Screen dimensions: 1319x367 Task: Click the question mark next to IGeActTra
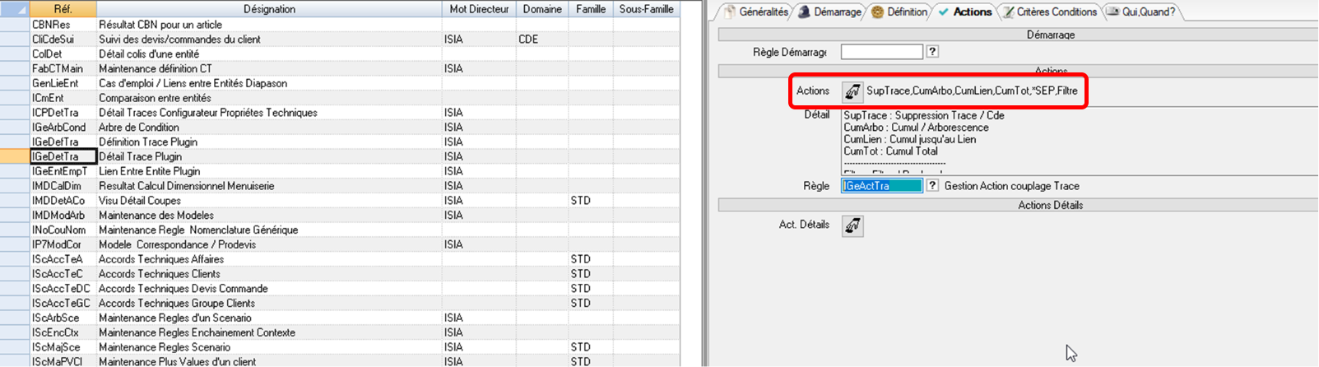tap(932, 186)
